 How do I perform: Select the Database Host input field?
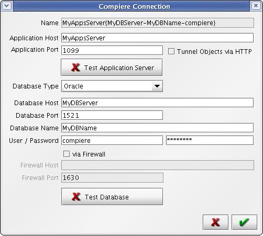[157, 103]
